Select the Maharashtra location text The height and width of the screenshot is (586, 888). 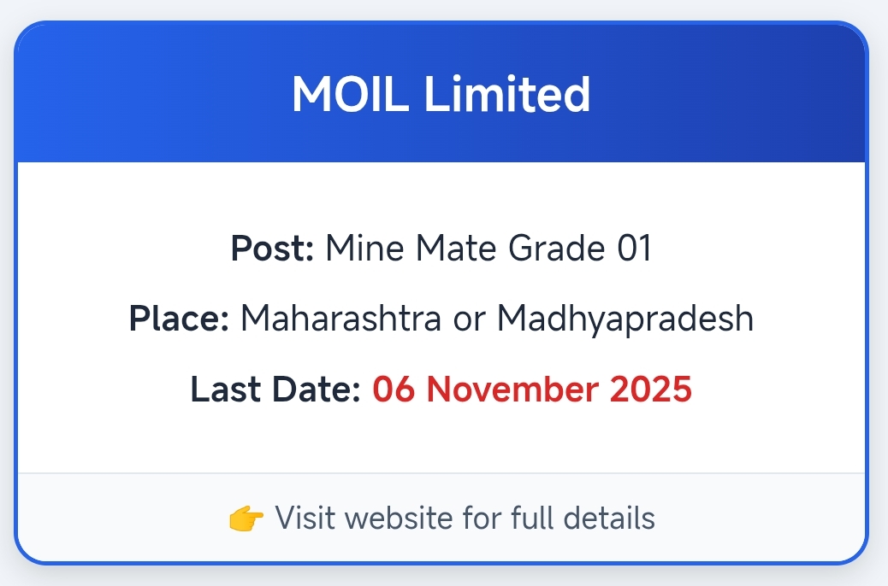[x=338, y=319]
